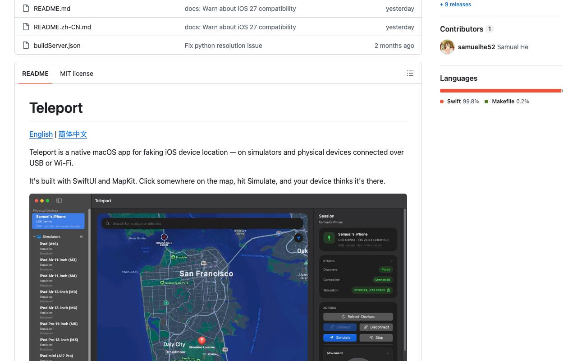This screenshot has width=577, height=361.
Task: Click the location arrow button on the map
Action: pos(298,238)
